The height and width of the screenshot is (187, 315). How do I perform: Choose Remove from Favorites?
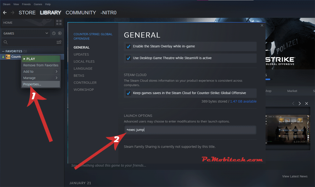(41, 65)
